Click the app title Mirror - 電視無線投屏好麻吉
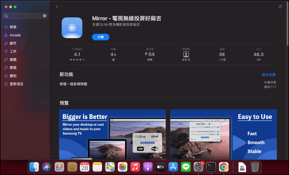289x175 pixels. 127,19
